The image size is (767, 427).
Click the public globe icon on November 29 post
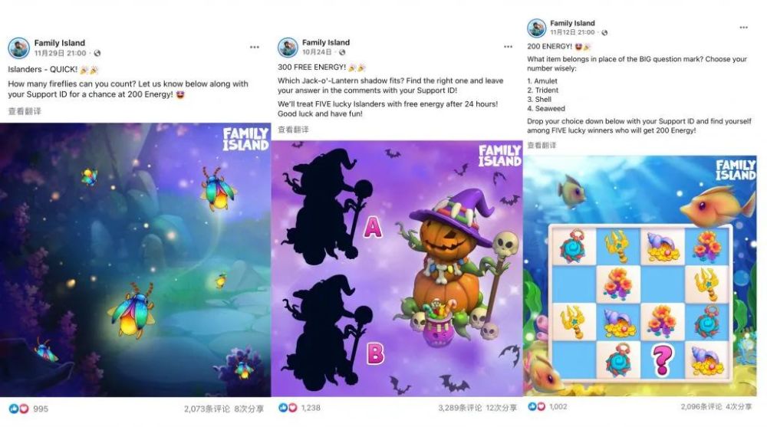click(97, 54)
